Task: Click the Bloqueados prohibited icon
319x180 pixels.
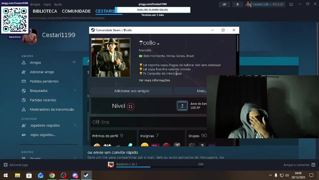Action: 24,91
